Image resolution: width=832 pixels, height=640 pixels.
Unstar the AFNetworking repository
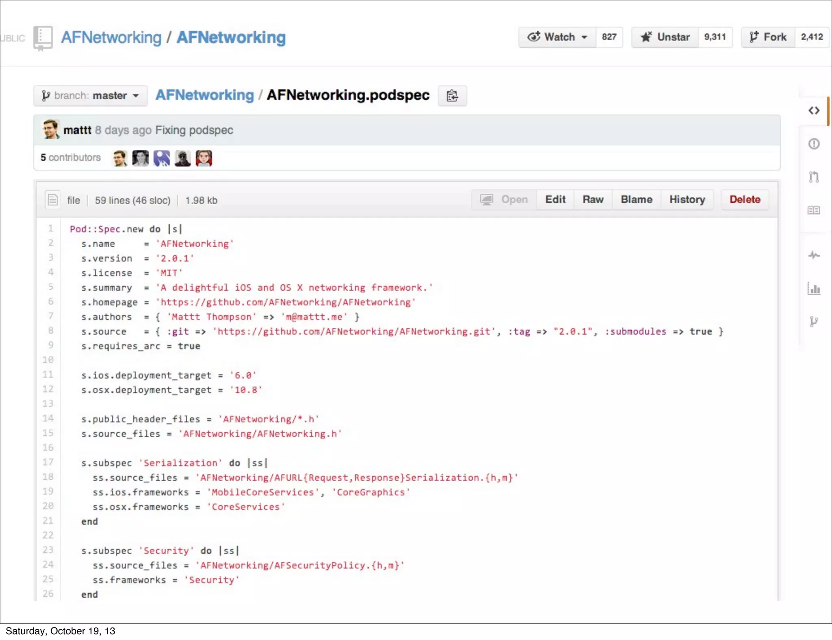click(665, 37)
